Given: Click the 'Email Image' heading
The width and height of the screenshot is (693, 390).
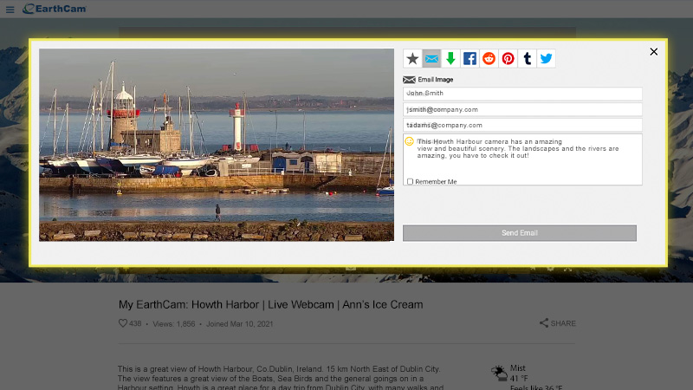Looking at the screenshot, I should point(436,80).
